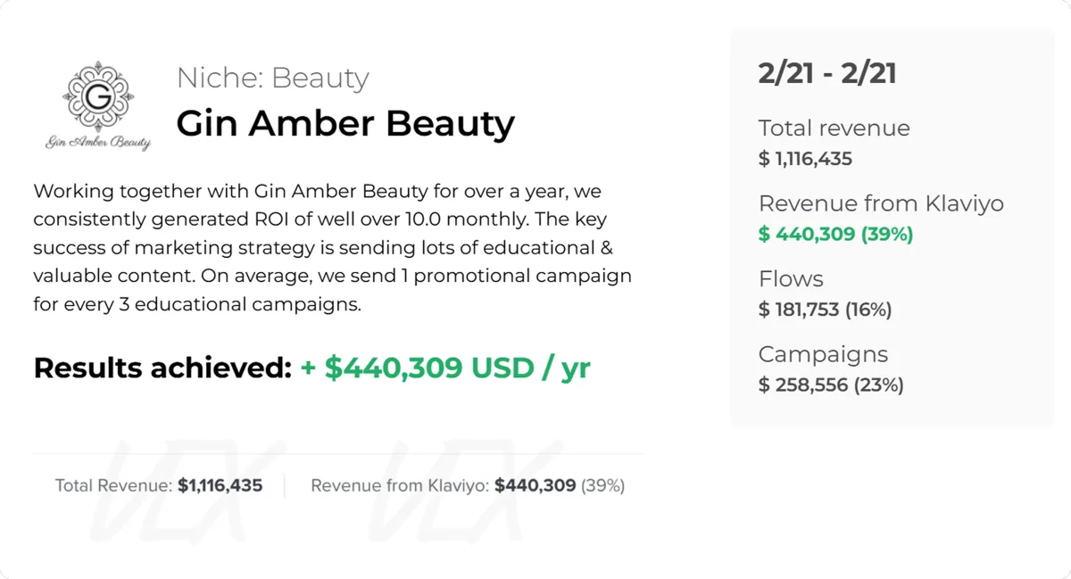Viewport: 1071px width, 579px height.
Task: Click the '$ 258,556 (23%)' campaigns value
Action: click(830, 385)
